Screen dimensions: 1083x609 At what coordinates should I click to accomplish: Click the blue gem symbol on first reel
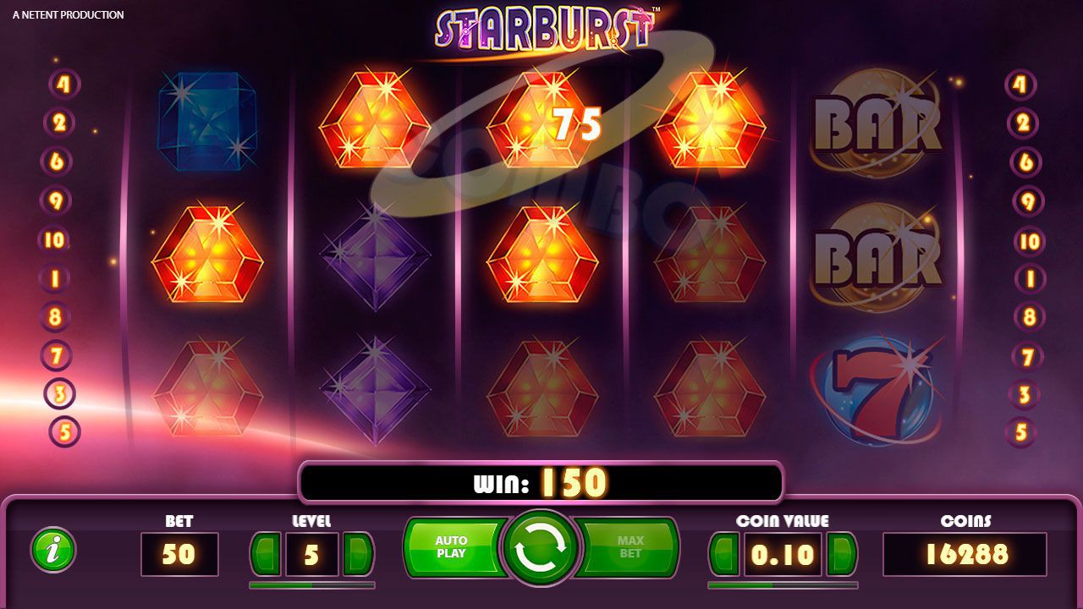[x=207, y=121]
